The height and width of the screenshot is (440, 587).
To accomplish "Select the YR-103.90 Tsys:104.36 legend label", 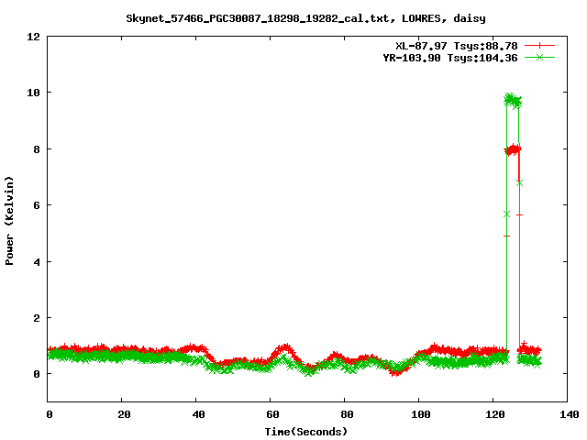I will [450, 58].
